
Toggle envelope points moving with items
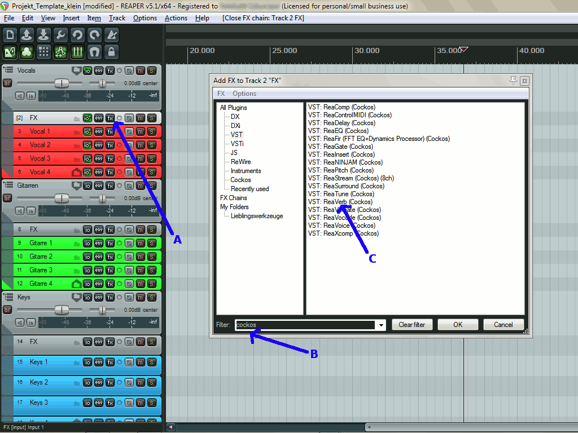click(60, 52)
